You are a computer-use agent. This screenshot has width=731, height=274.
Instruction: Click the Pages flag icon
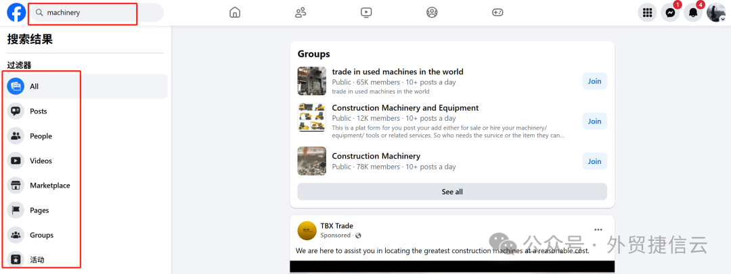point(16,211)
